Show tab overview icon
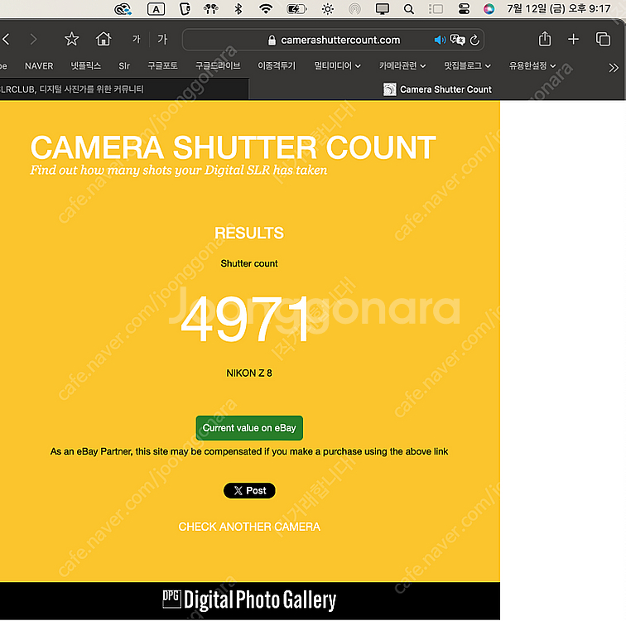The width and height of the screenshot is (626, 621). [603, 39]
